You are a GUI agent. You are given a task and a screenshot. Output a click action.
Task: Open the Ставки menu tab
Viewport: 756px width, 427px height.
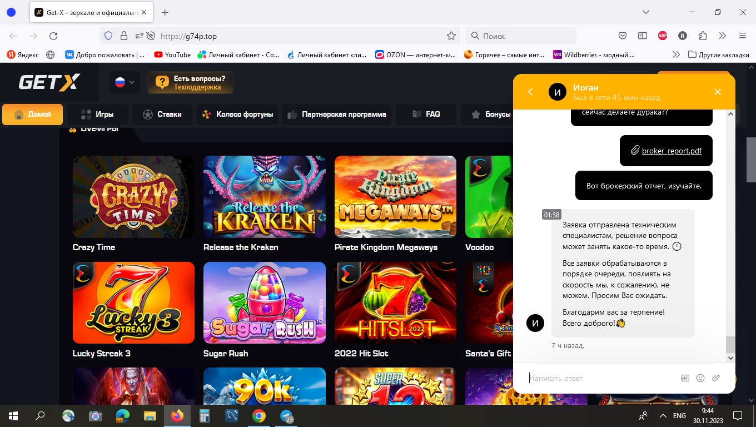(x=162, y=114)
